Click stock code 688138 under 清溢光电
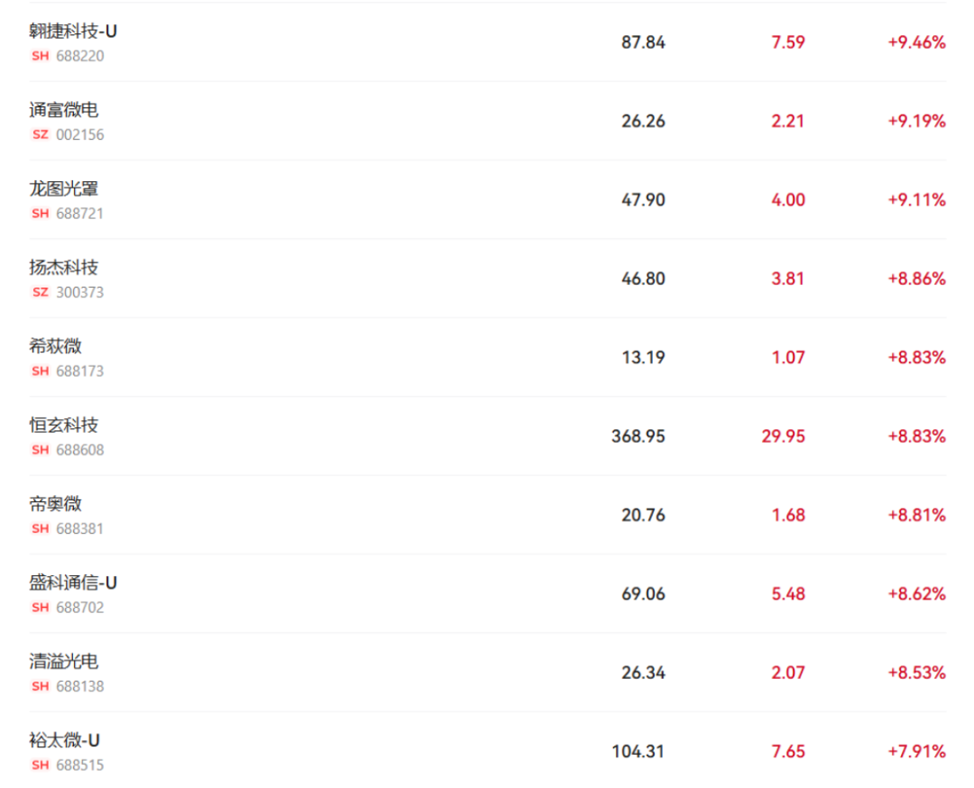Viewport: 974px width, 788px height. 79,686
